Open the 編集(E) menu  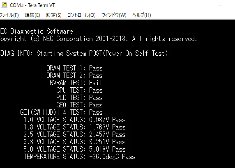[x=32, y=15]
